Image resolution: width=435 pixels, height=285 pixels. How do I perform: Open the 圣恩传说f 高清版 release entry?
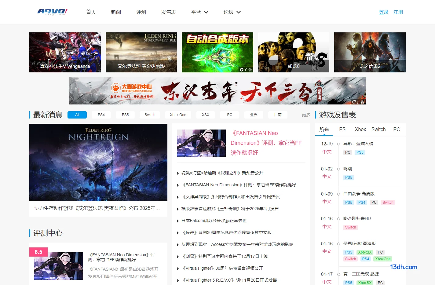coord(360,243)
